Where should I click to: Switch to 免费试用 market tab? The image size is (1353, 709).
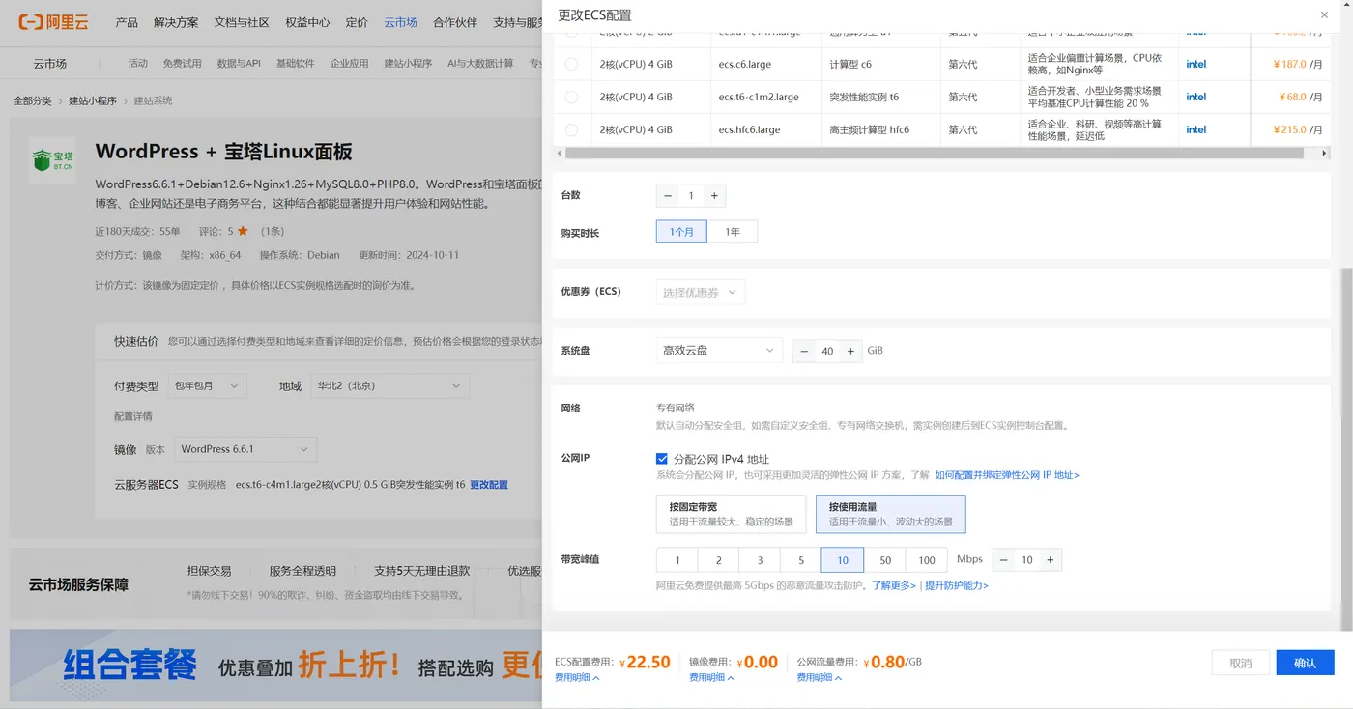pyautogui.click(x=183, y=64)
